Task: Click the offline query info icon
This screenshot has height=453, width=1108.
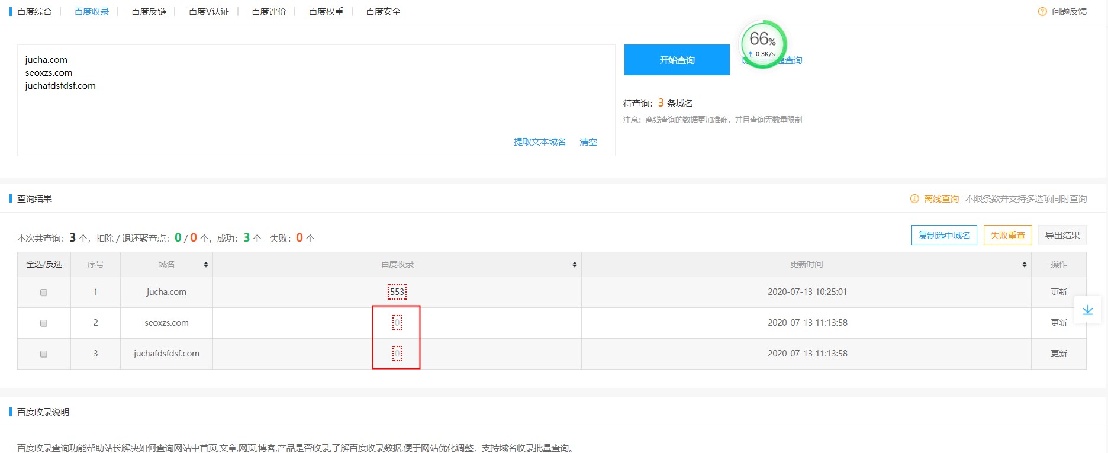Action: pos(914,199)
